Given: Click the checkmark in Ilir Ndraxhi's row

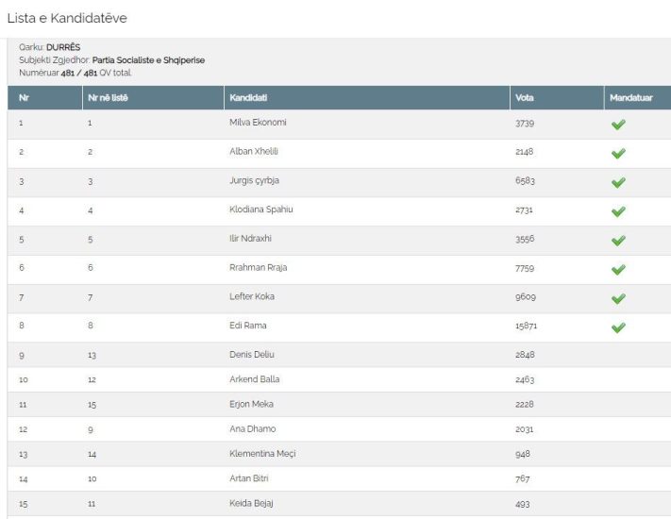Looking at the screenshot, I should (x=618, y=241).
